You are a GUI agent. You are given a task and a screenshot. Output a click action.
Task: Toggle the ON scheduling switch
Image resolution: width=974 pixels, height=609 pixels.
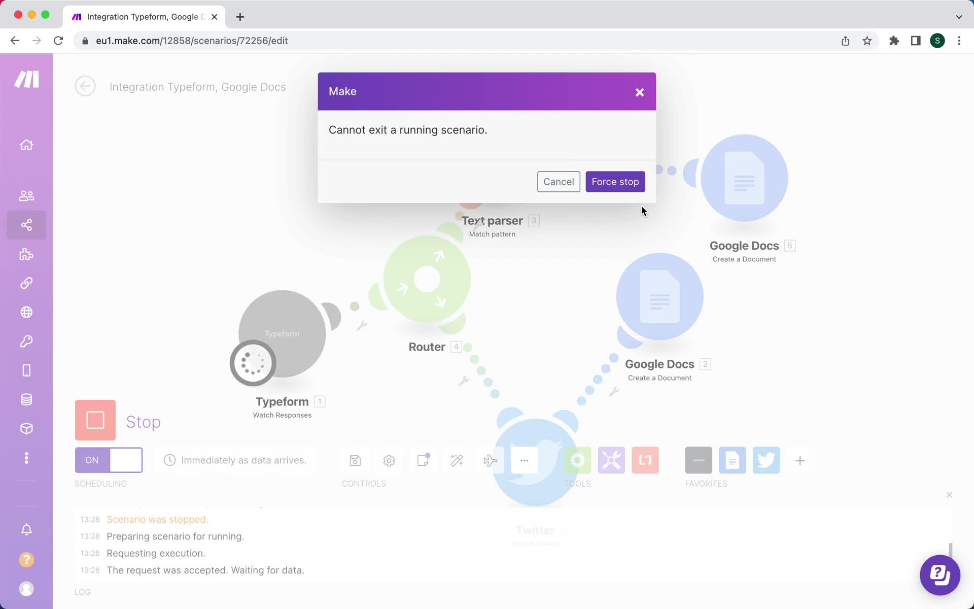pyautogui.click(x=109, y=460)
